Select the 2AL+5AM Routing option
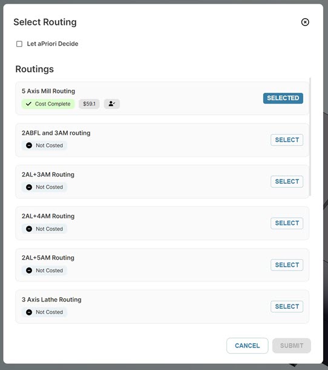 point(287,264)
